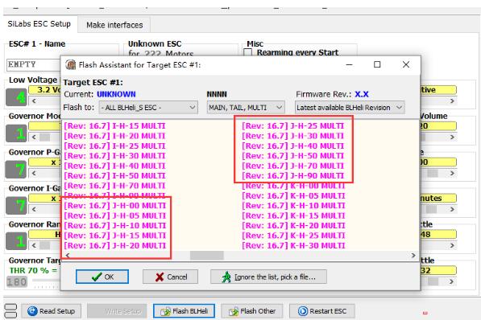Screen dimensions: 481x320
Task: Select firmware 'I-H-15 MULTI'
Action: coord(114,126)
